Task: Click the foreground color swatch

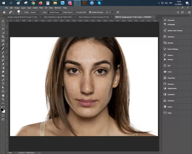Action: (x=2, y=109)
